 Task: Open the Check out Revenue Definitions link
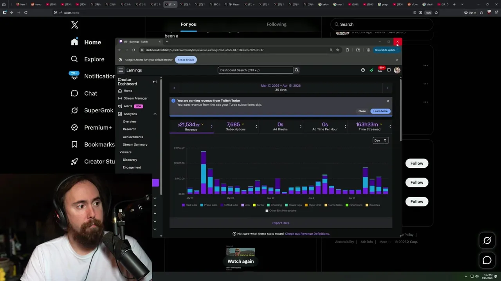307,234
